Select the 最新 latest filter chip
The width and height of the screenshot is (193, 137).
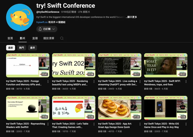[x=11, y=48]
